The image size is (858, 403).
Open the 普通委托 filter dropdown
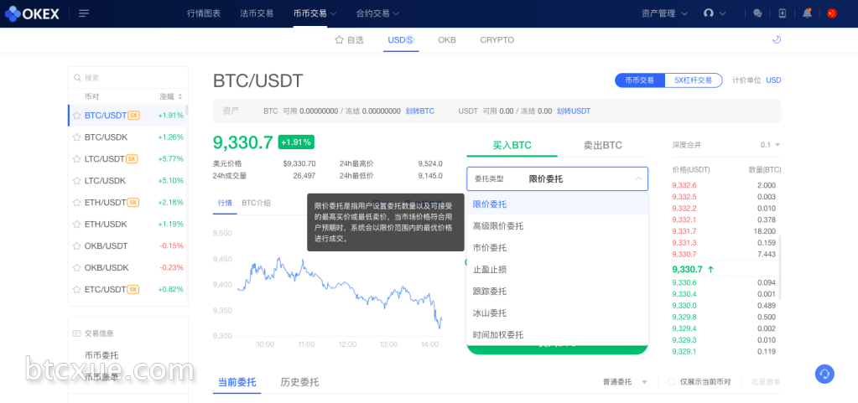626,382
